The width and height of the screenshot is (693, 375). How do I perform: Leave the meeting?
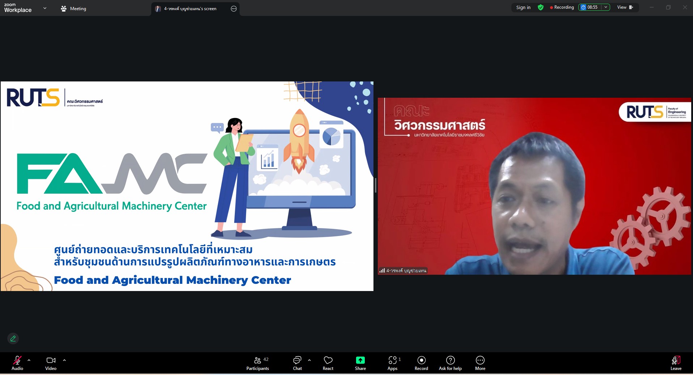[x=676, y=363]
